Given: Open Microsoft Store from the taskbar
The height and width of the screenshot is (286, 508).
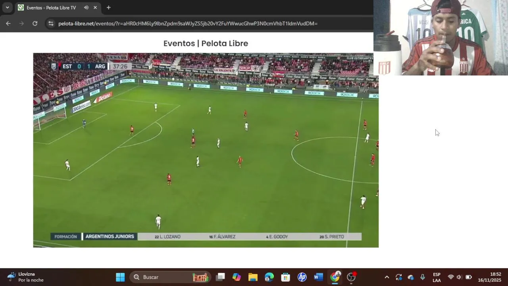Looking at the screenshot, I should pos(285,277).
